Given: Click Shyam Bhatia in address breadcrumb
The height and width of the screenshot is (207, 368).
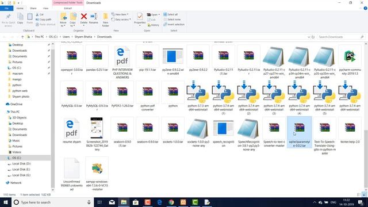Looking at the screenshot, I should coord(83,37).
